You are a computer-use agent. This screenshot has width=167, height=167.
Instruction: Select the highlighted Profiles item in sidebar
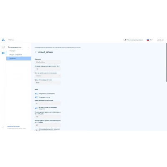click(x=19, y=58)
